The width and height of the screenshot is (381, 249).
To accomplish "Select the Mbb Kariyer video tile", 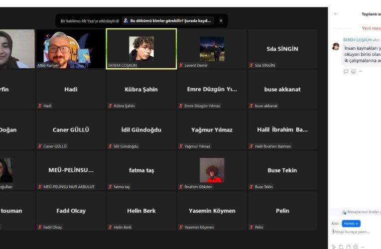I will click(70, 48).
